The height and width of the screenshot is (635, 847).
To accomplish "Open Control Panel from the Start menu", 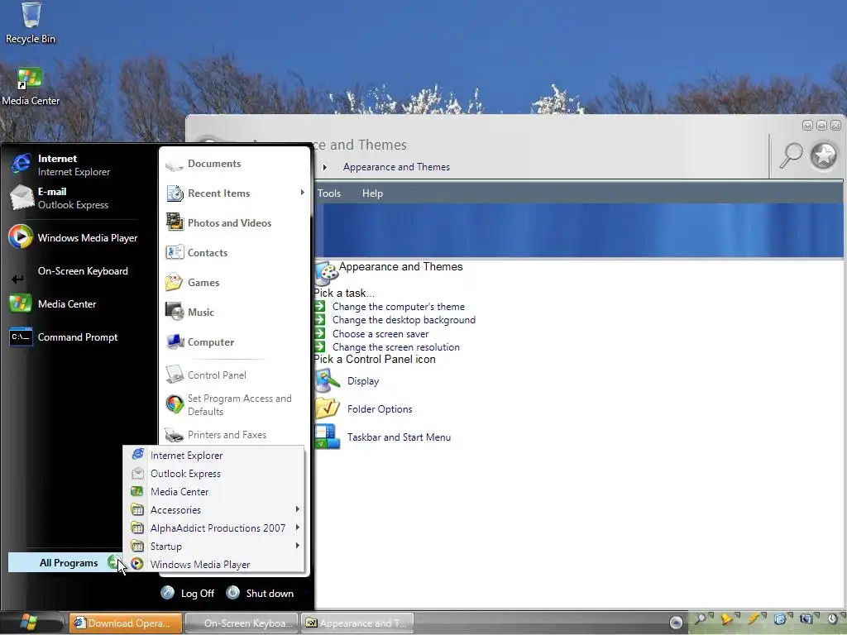I will 206,375.
